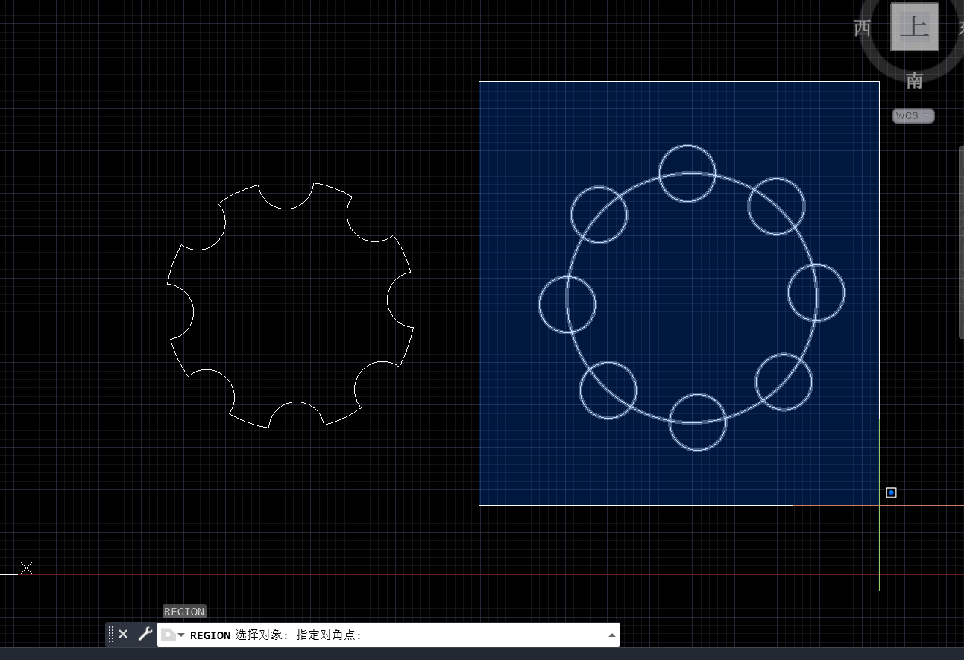Click the command line drag grip handle
This screenshot has height=660, width=964.
111,635
